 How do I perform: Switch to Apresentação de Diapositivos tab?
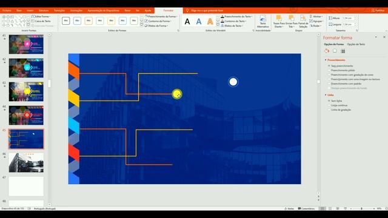click(x=104, y=10)
